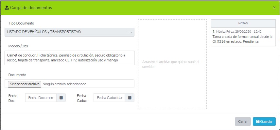Screen dimensions: 280x130
Task: Click the 'Carga de documentos' title
Action: (x=31, y=8)
